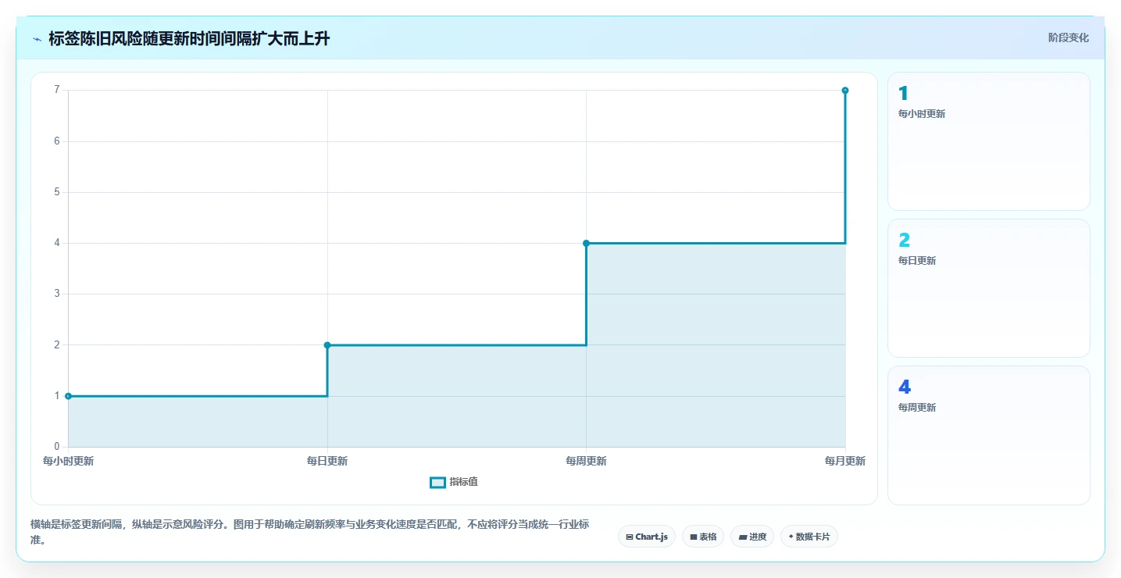1121x578 pixels.
Task: Click the y-axis tick label 5
Action: tap(57, 192)
